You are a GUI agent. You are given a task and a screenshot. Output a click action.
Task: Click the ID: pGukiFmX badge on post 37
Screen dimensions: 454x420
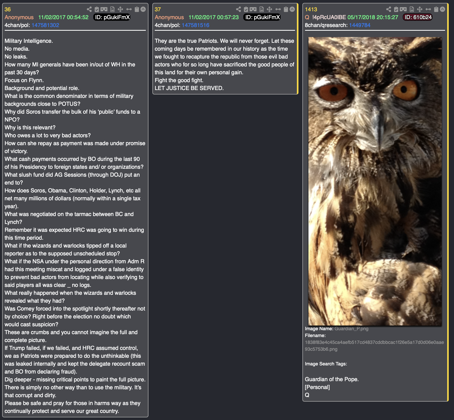[262, 17]
